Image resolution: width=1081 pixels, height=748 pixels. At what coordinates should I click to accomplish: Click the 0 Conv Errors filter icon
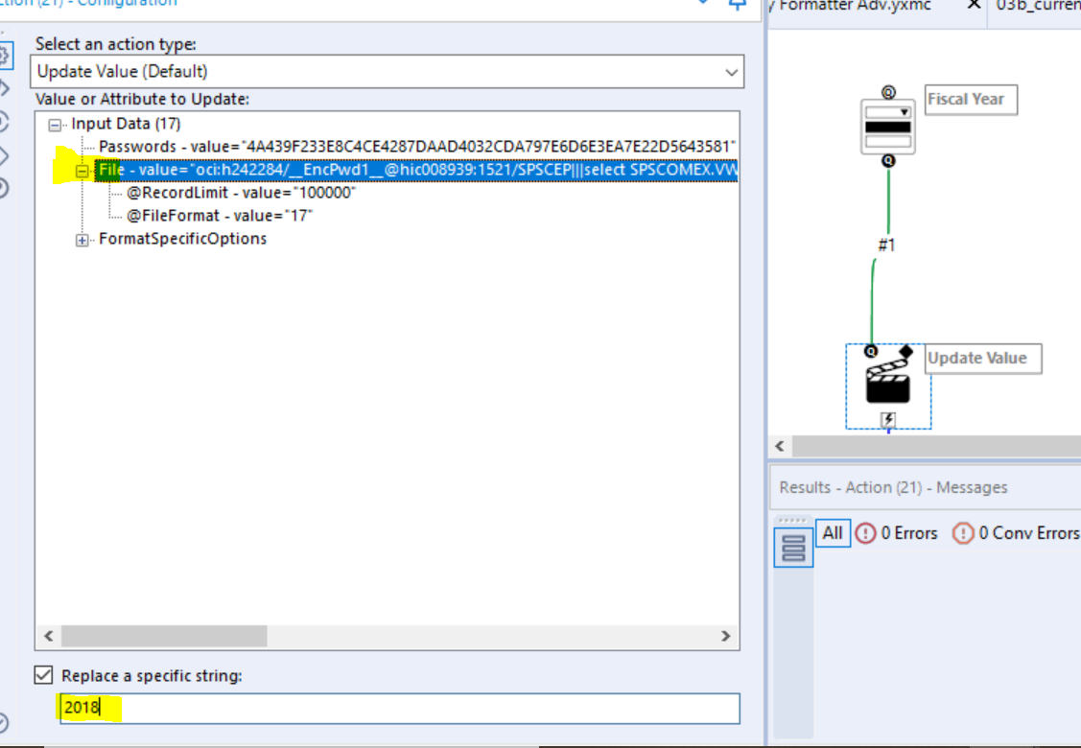pyautogui.click(x=963, y=533)
